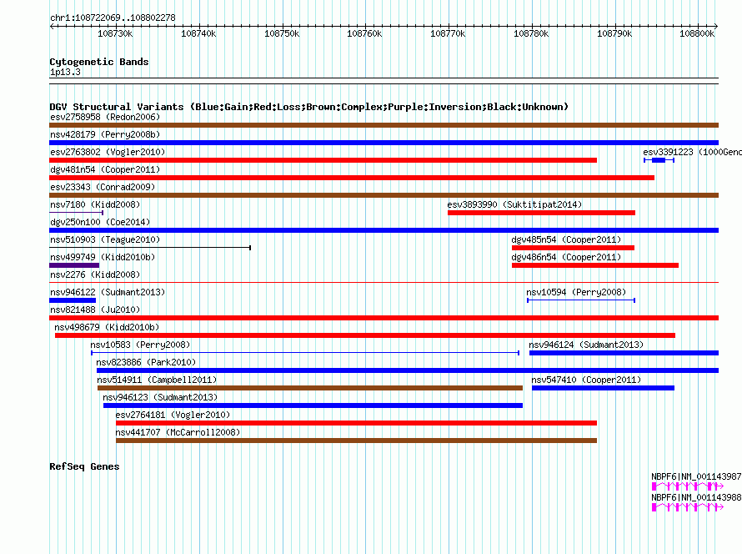Image resolution: width=742 pixels, height=554 pixels.
Task: Click the nsv10594 (Perry2008) blue line feature
Action: click(x=581, y=300)
